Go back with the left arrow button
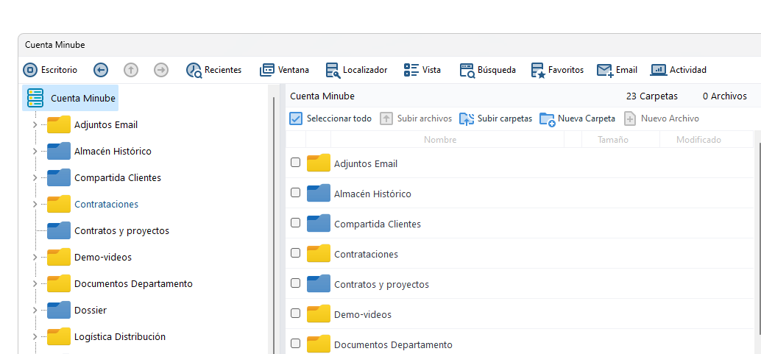 [101, 70]
